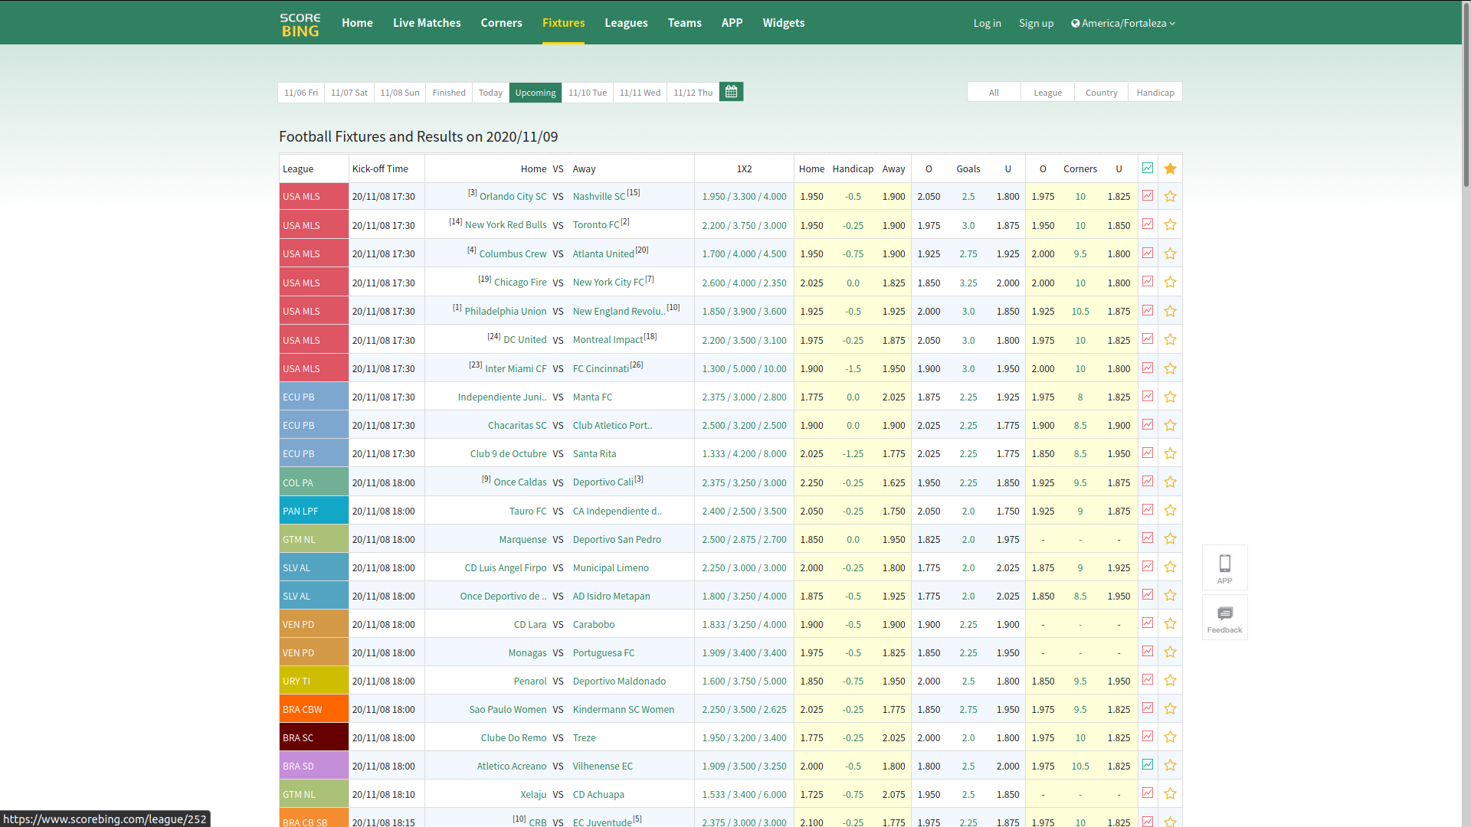Open the America/Fortaleza timezone dropdown
Viewport: 1471px width, 827px height.
[x=1123, y=23]
